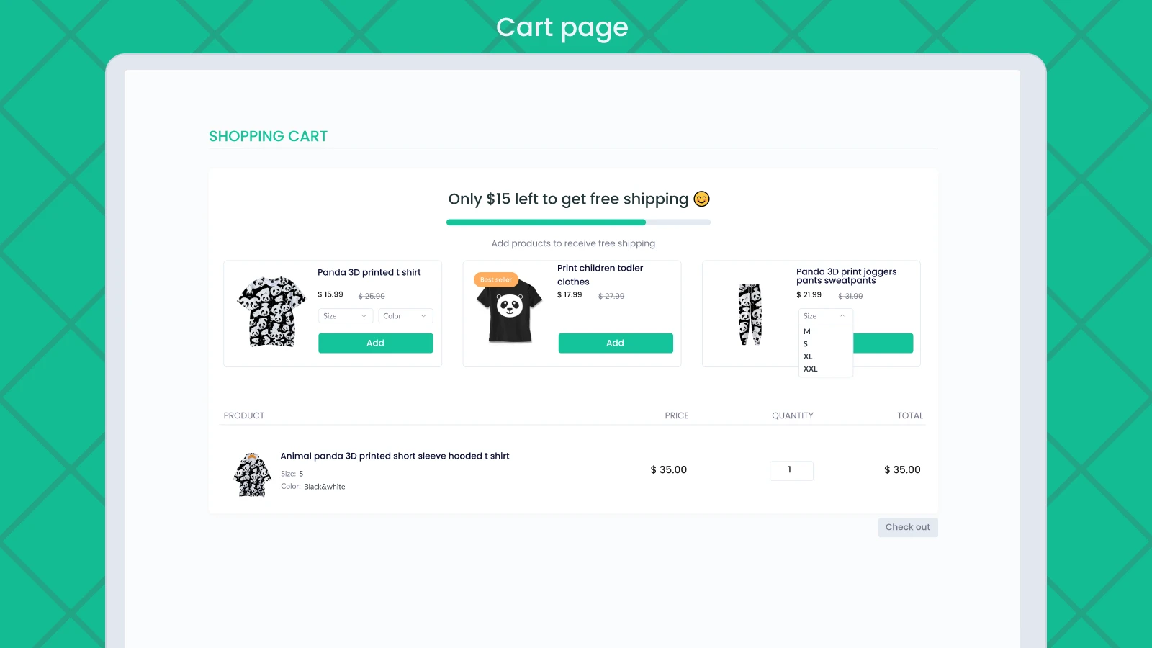Click the smiling emoji beside free shipping text
The height and width of the screenshot is (648, 1152).
[x=701, y=199]
